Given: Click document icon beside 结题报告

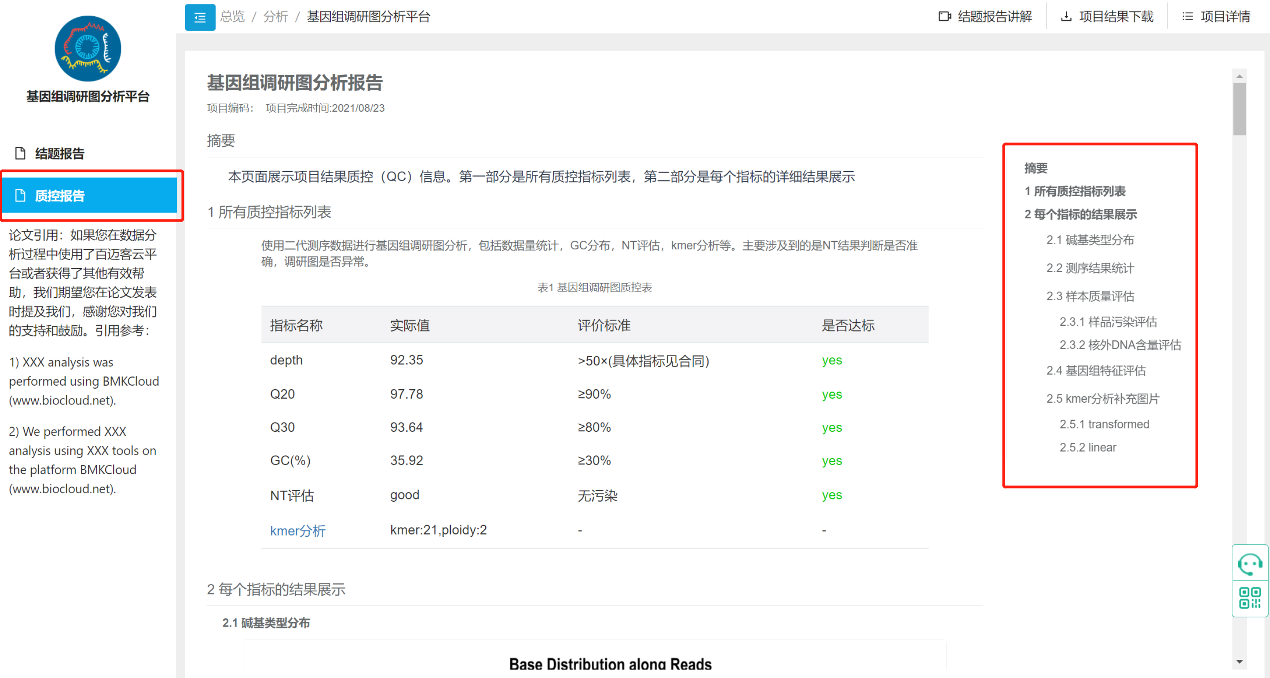Looking at the screenshot, I should (20, 153).
